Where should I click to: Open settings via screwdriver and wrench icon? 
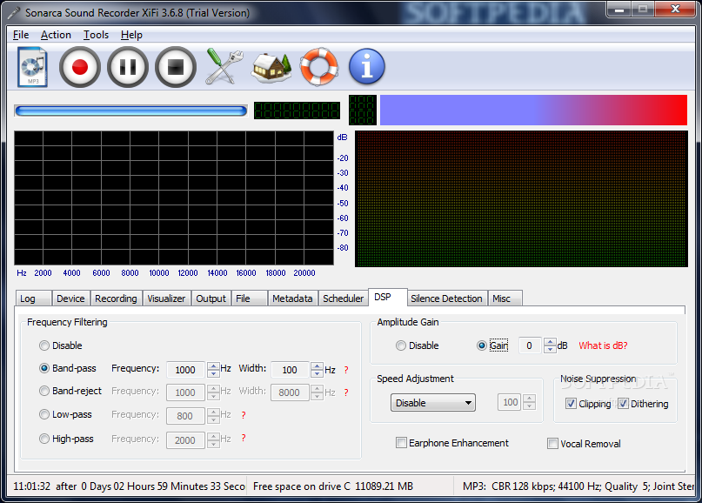coord(224,67)
